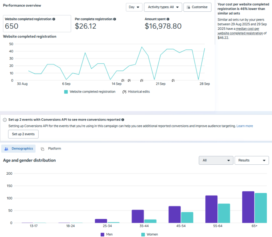Click info icon after 'more conversions reported'
The height and width of the screenshot is (237, 272).
click(x=123, y=120)
